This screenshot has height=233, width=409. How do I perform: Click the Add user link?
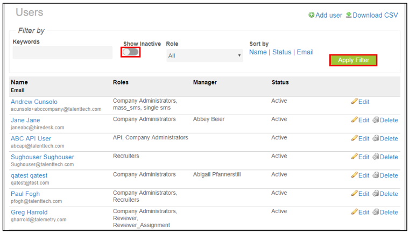[329, 16]
